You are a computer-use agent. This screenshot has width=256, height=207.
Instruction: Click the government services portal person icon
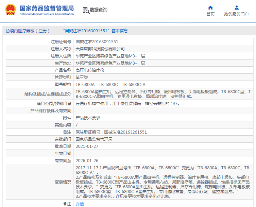(236, 8)
